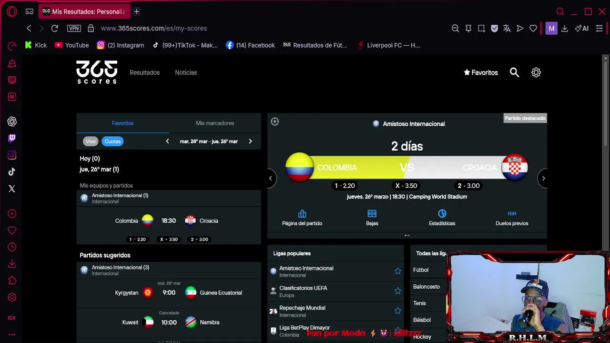The image size is (610, 343).
Task: Go to previous date range arrow
Action: click(167, 141)
